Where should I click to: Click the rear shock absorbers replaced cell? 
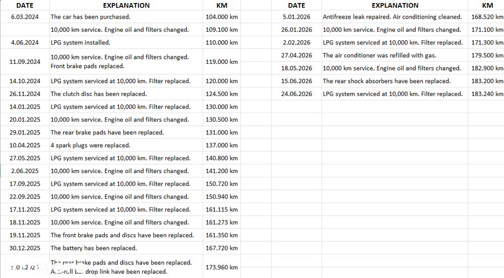point(395,81)
